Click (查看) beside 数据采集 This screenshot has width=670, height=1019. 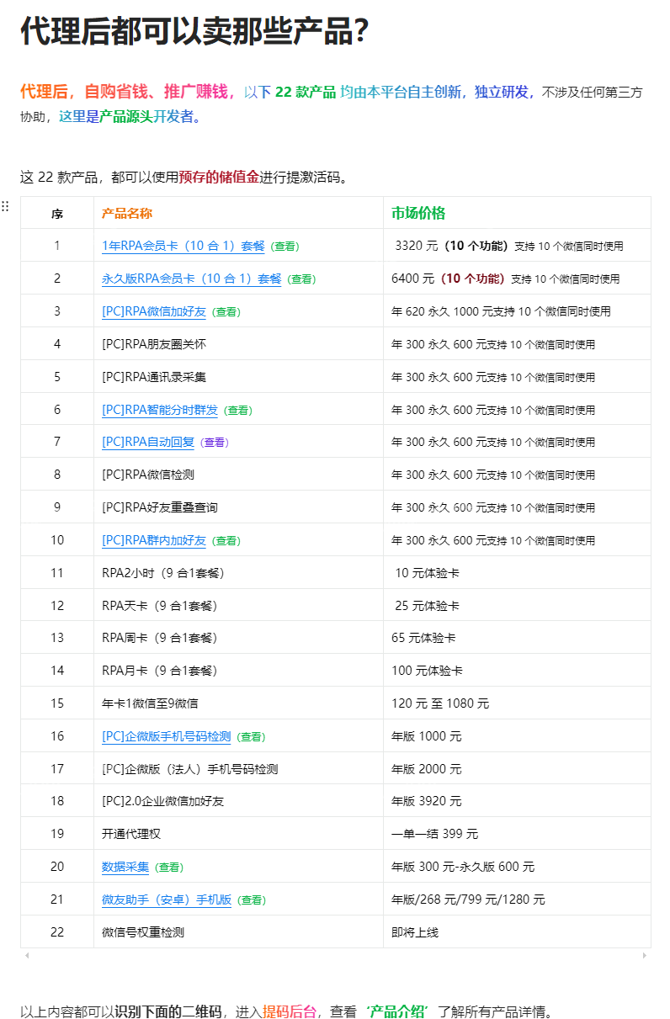pos(168,868)
